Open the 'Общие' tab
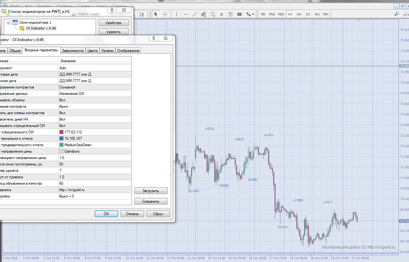This screenshot has width=409, height=262. tap(15, 51)
